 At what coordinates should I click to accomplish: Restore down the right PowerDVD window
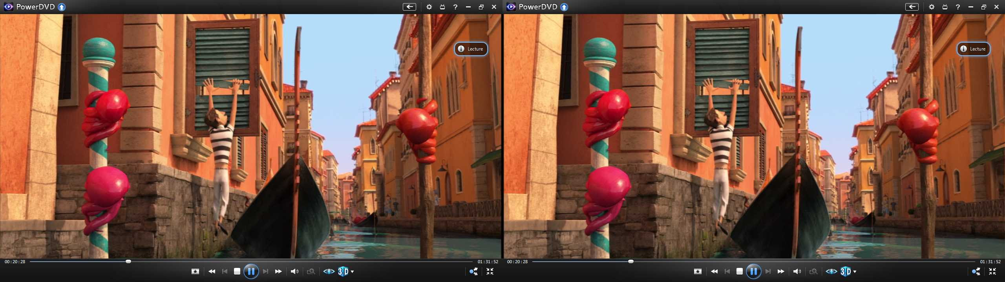[x=984, y=7]
